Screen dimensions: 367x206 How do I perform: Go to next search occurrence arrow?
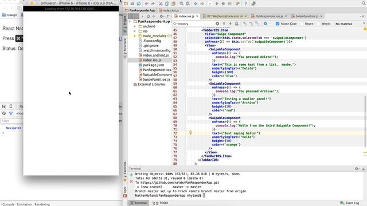231,23
